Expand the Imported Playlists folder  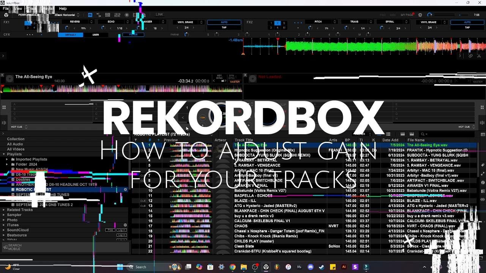(x=7, y=159)
